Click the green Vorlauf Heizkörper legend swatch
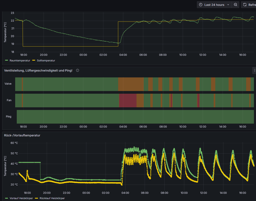Screen dimensions: 256x201 pyautogui.click(x=7, y=198)
